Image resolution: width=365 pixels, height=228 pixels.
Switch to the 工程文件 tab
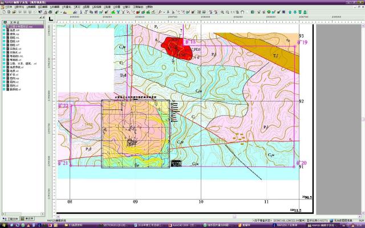pyautogui.click(x=11, y=218)
